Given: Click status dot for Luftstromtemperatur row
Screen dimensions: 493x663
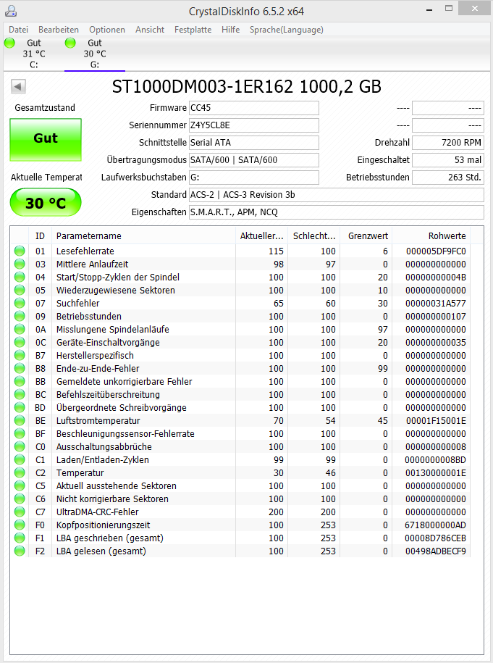Looking at the screenshot, I should click(20, 420).
